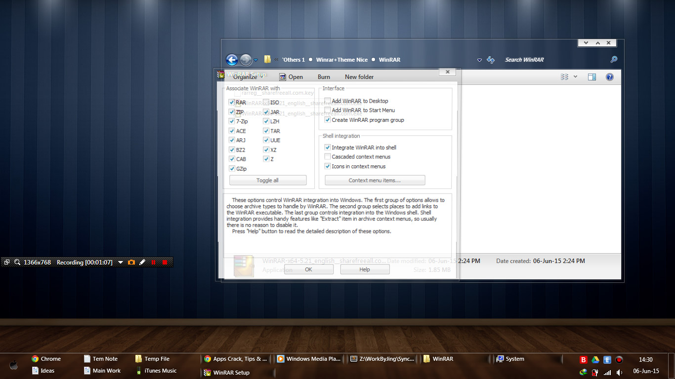Expand the address bar history dropdown
The height and width of the screenshot is (379, 675).
point(479,60)
